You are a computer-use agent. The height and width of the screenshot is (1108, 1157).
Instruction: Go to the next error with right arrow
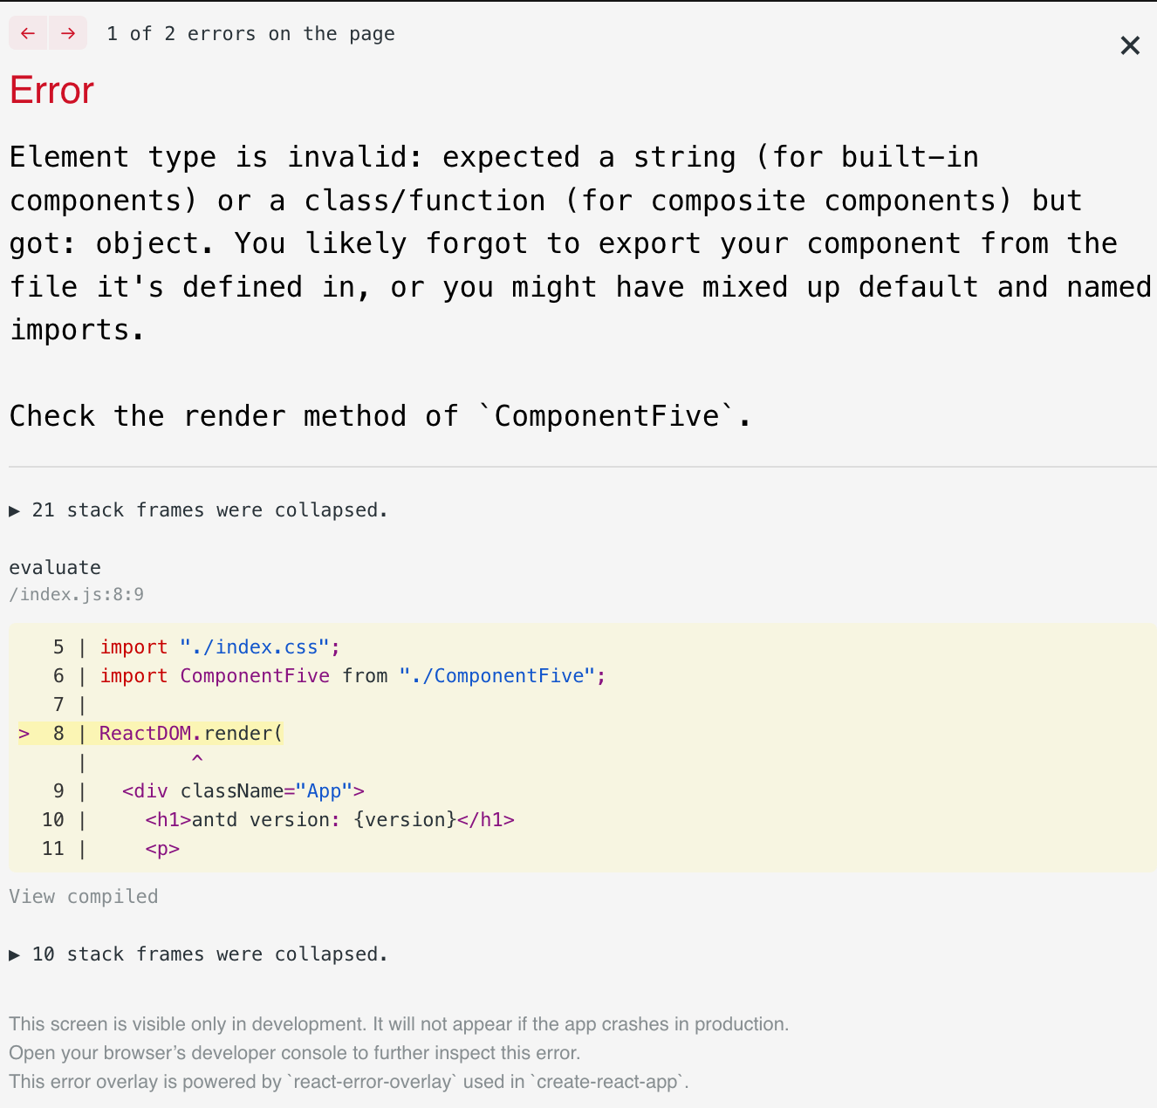pyautogui.click(x=68, y=32)
